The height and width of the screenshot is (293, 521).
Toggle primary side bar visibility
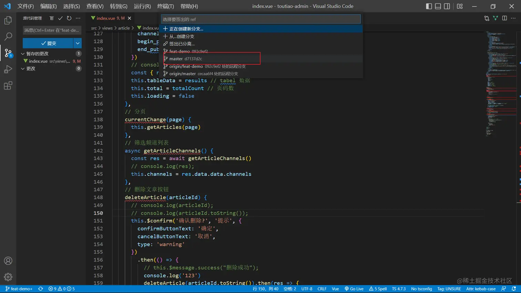click(x=429, y=6)
